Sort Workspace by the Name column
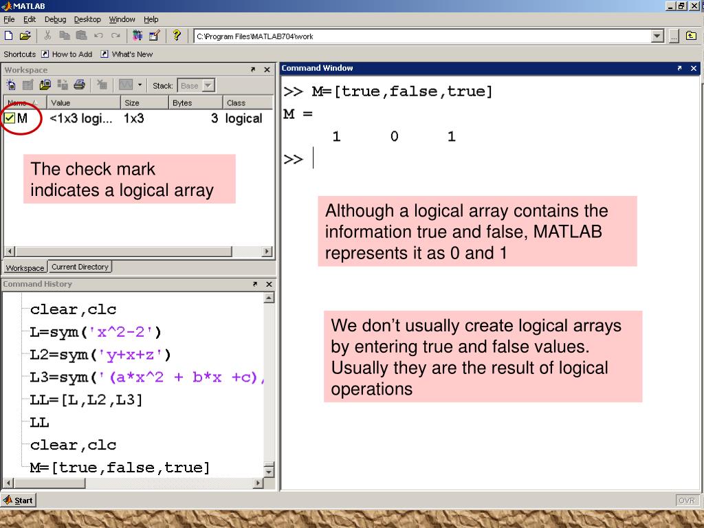The image size is (704, 528). [x=25, y=103]
